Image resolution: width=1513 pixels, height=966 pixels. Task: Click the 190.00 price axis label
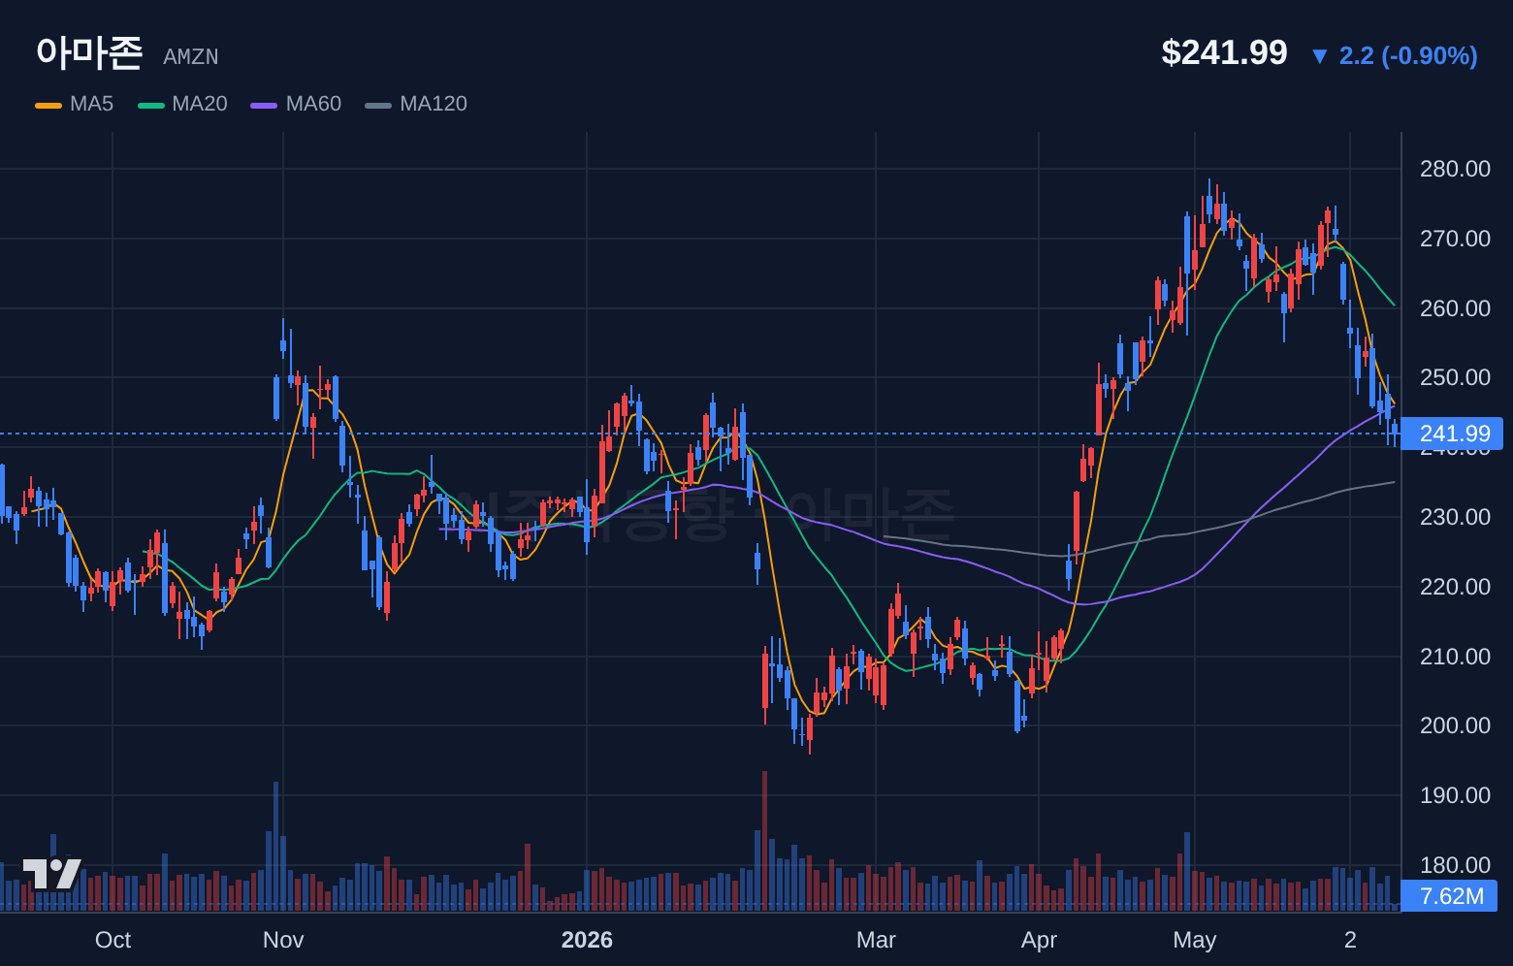(x=1455, y=795)
